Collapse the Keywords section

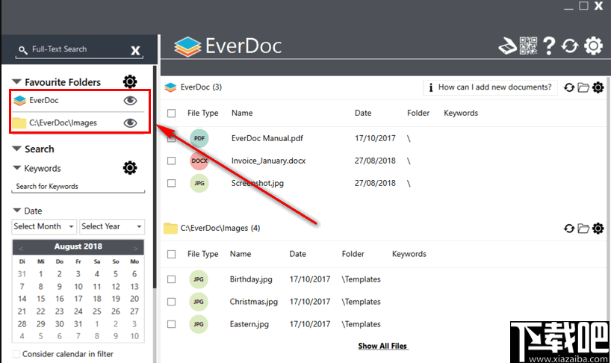point(16,168)
